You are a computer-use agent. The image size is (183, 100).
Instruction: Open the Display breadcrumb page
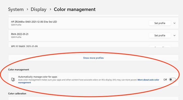pyautogui.click(x=38, y=9)
